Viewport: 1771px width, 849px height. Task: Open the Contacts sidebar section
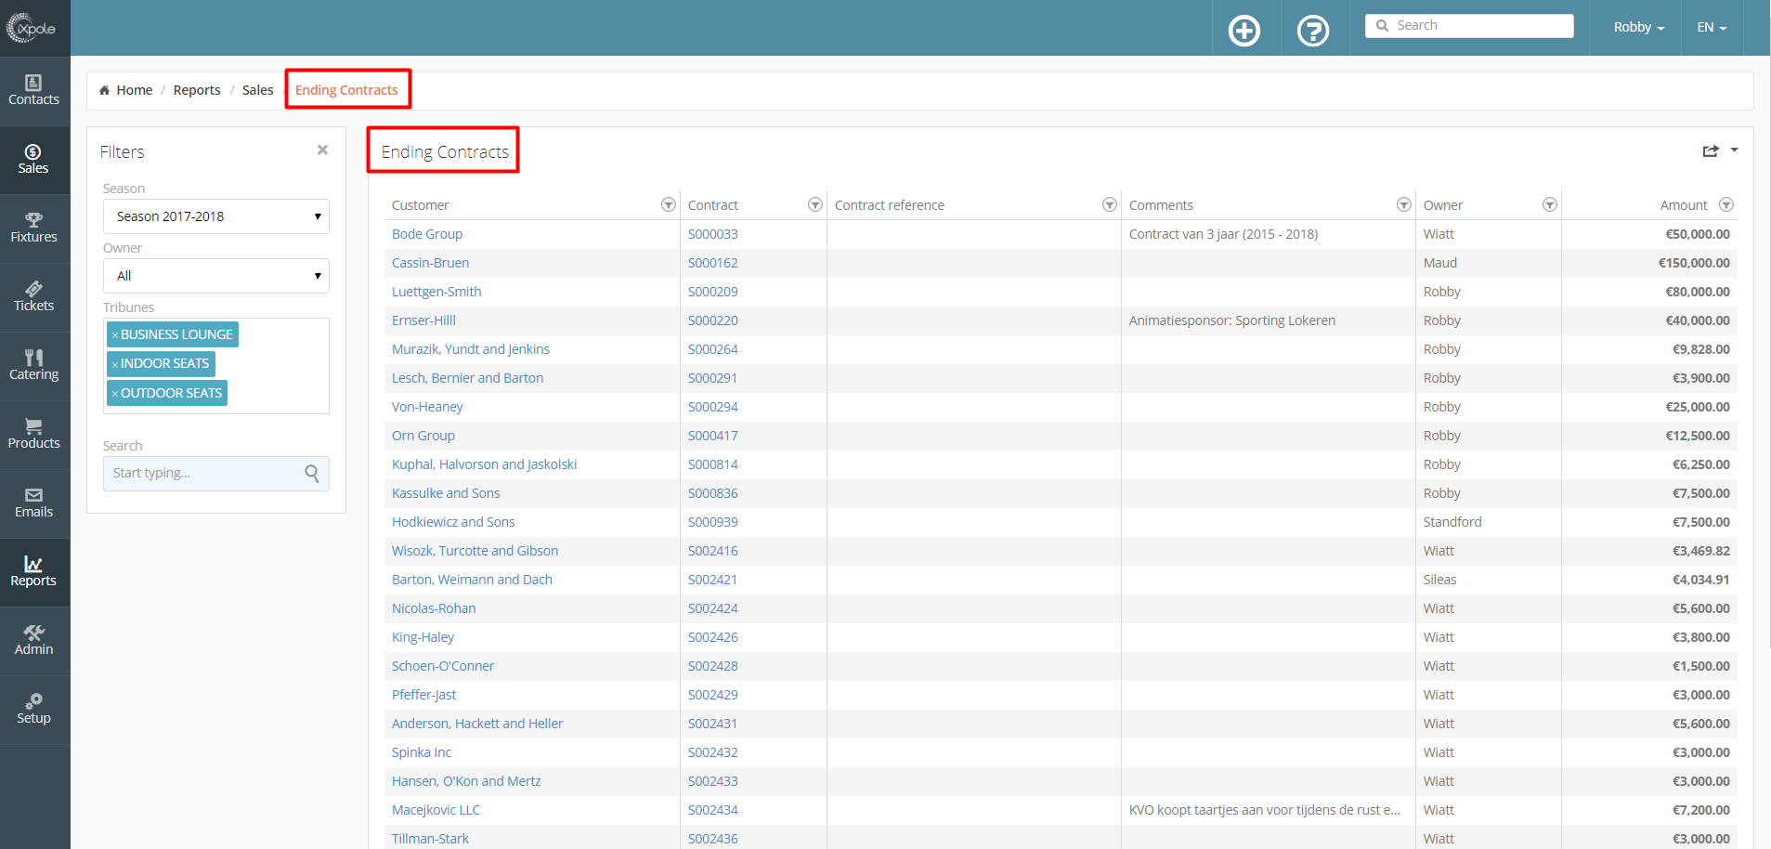point(34,91)
